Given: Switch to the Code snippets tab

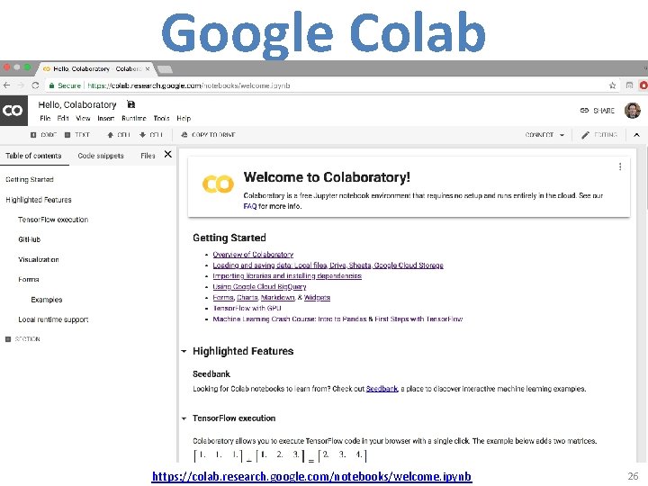Looking at the screenshot, I should [x=101, y=156].
